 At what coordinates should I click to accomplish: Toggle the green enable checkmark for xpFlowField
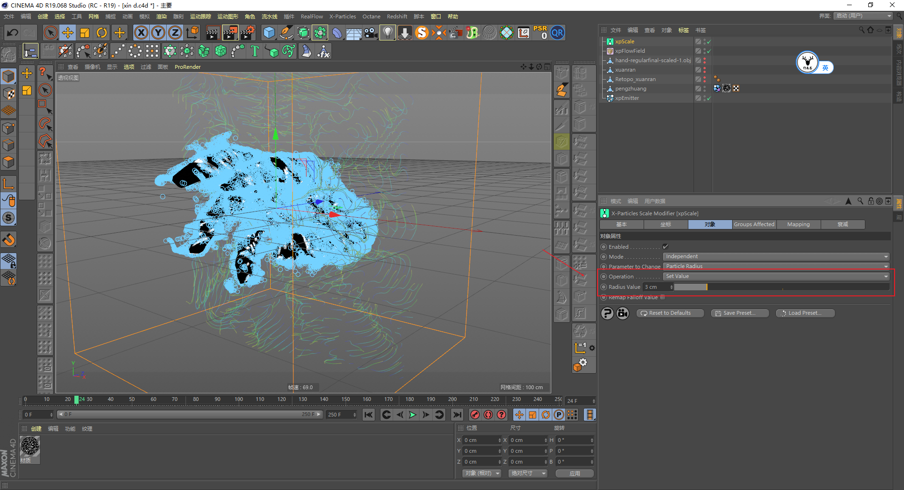pyautogui.click(x=709, y=51)
